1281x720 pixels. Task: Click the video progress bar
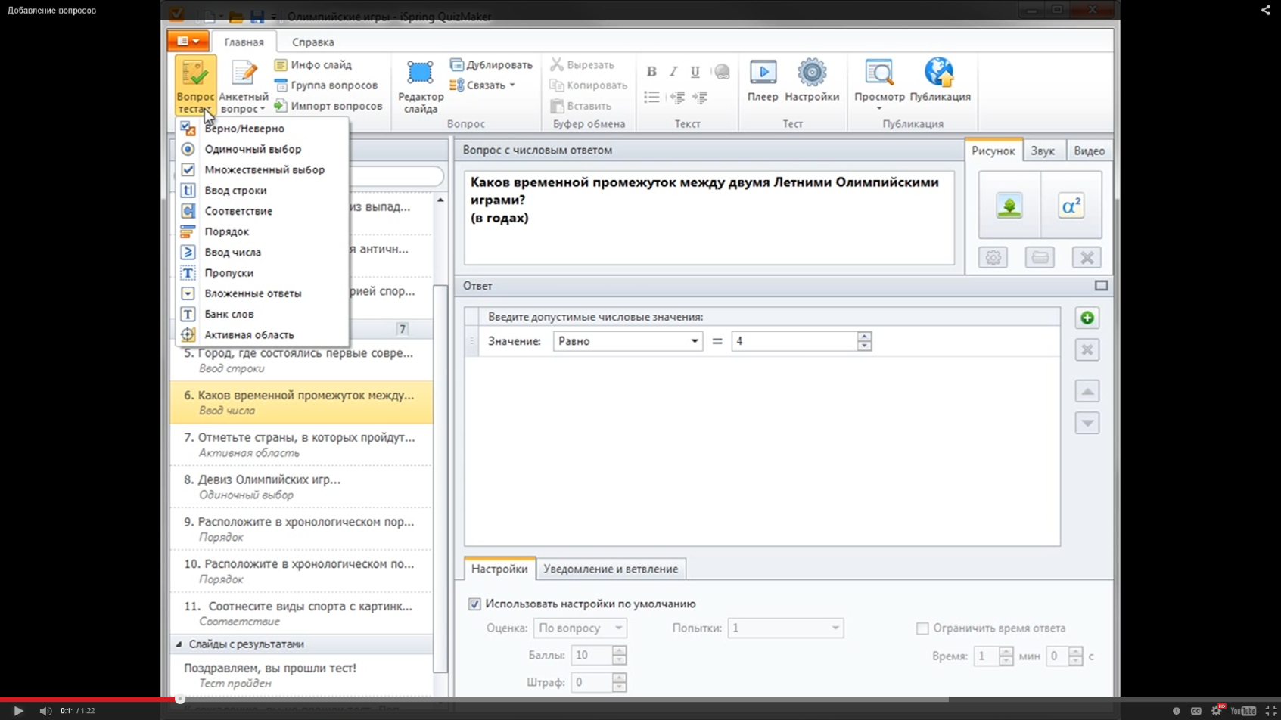pos(640,700)
